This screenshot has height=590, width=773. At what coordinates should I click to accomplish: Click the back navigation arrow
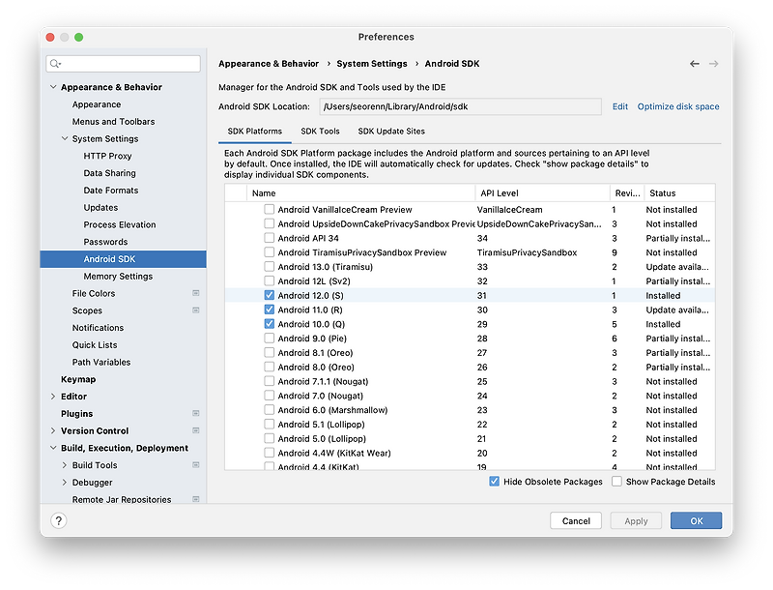pos(694,64)
